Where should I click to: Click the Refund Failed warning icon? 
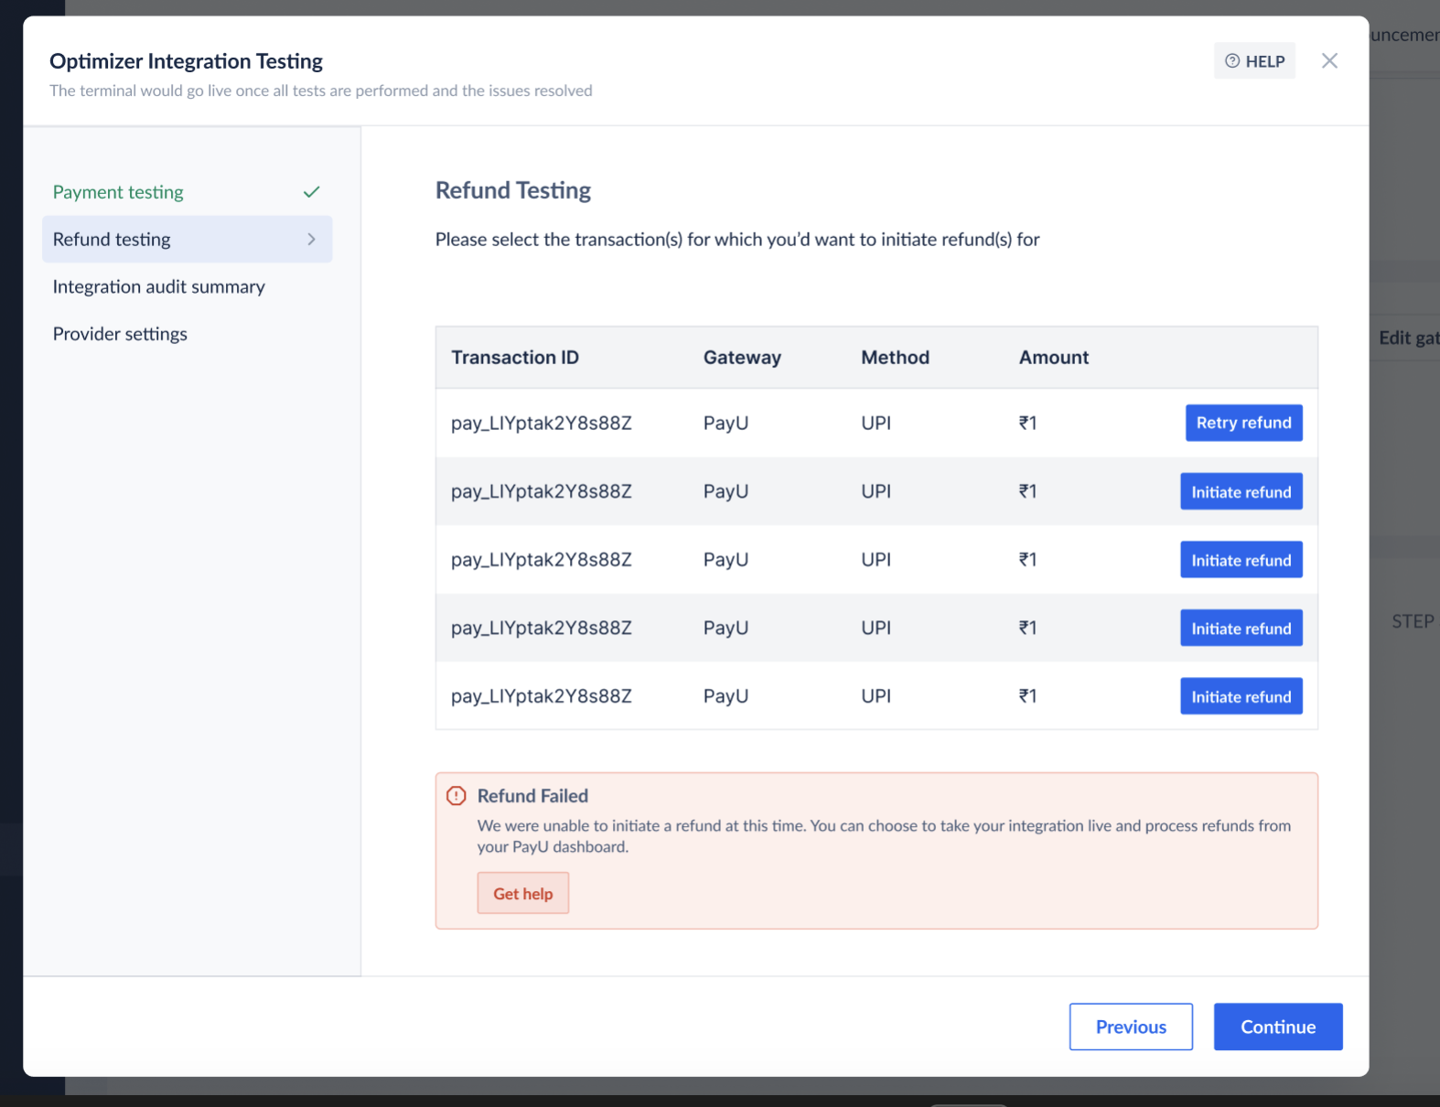(x=456, y=796)
